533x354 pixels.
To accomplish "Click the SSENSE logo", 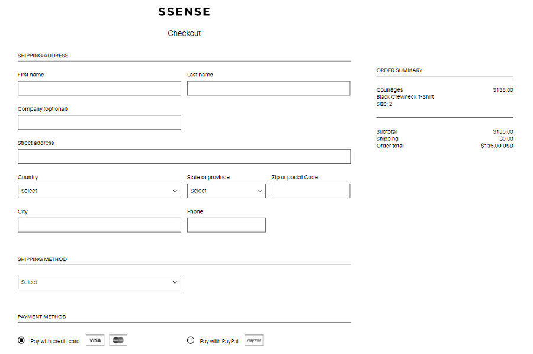I will tap(184, 12).
